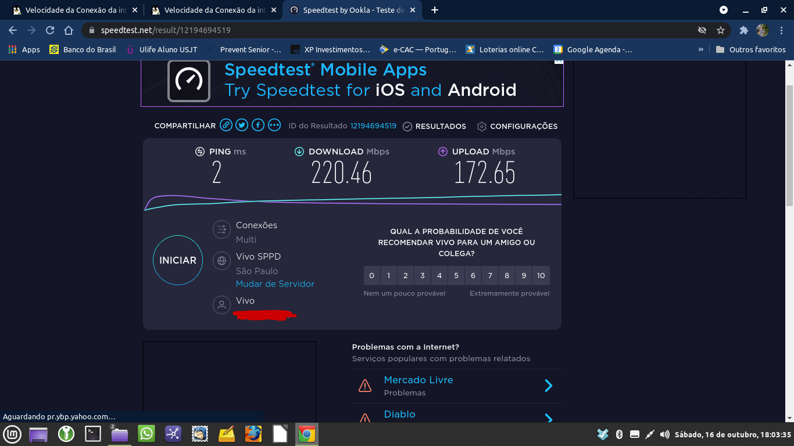The image size is (794, 446).
Task: Open Thunderbird mail from taskbar
Action: coord(200,434)
